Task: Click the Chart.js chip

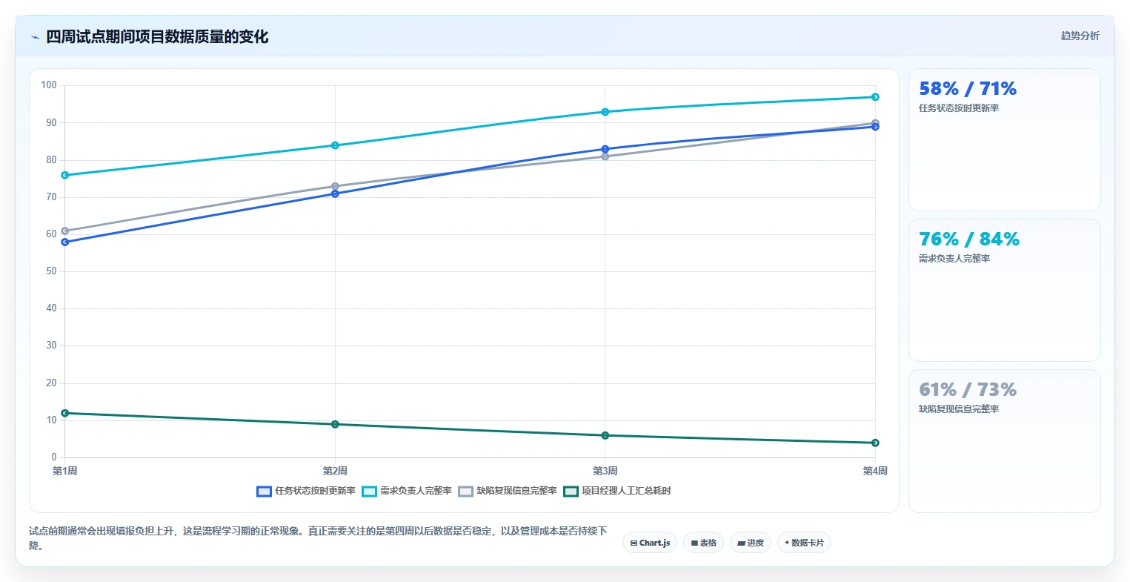Action: [650, 543]
